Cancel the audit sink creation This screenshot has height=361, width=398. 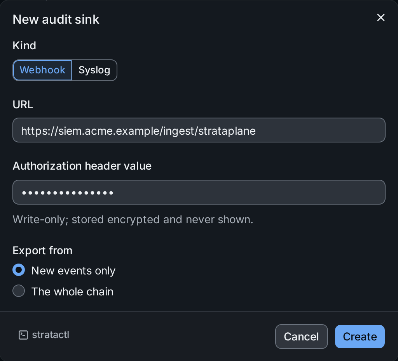point(302,337)
